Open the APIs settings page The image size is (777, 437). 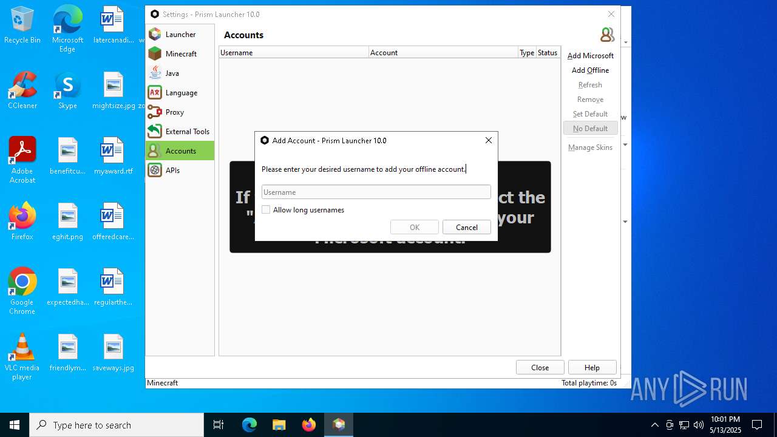tap(180, 171)
